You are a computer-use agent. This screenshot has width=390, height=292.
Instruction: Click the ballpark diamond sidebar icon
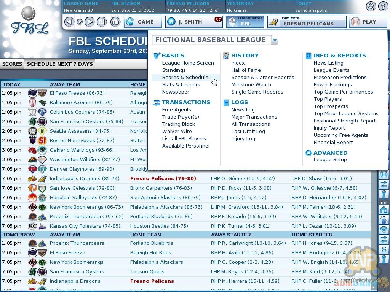point(384,230)
